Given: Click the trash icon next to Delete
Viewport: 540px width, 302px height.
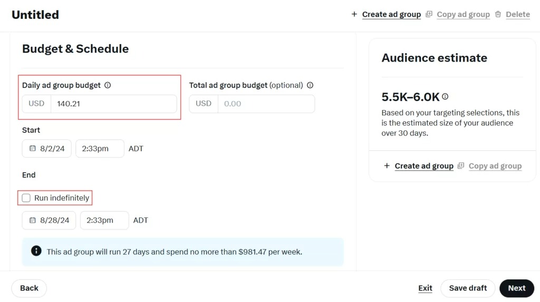Looking at the screenshot, I should tap(498, 14).
